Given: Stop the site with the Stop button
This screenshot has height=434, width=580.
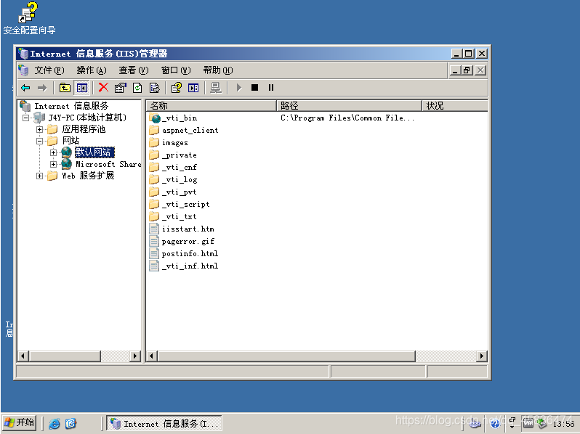Looking at the screenshot, I should point(255,88).
